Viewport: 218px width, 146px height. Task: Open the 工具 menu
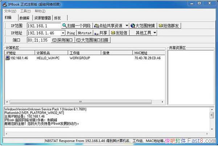[25, 11]
